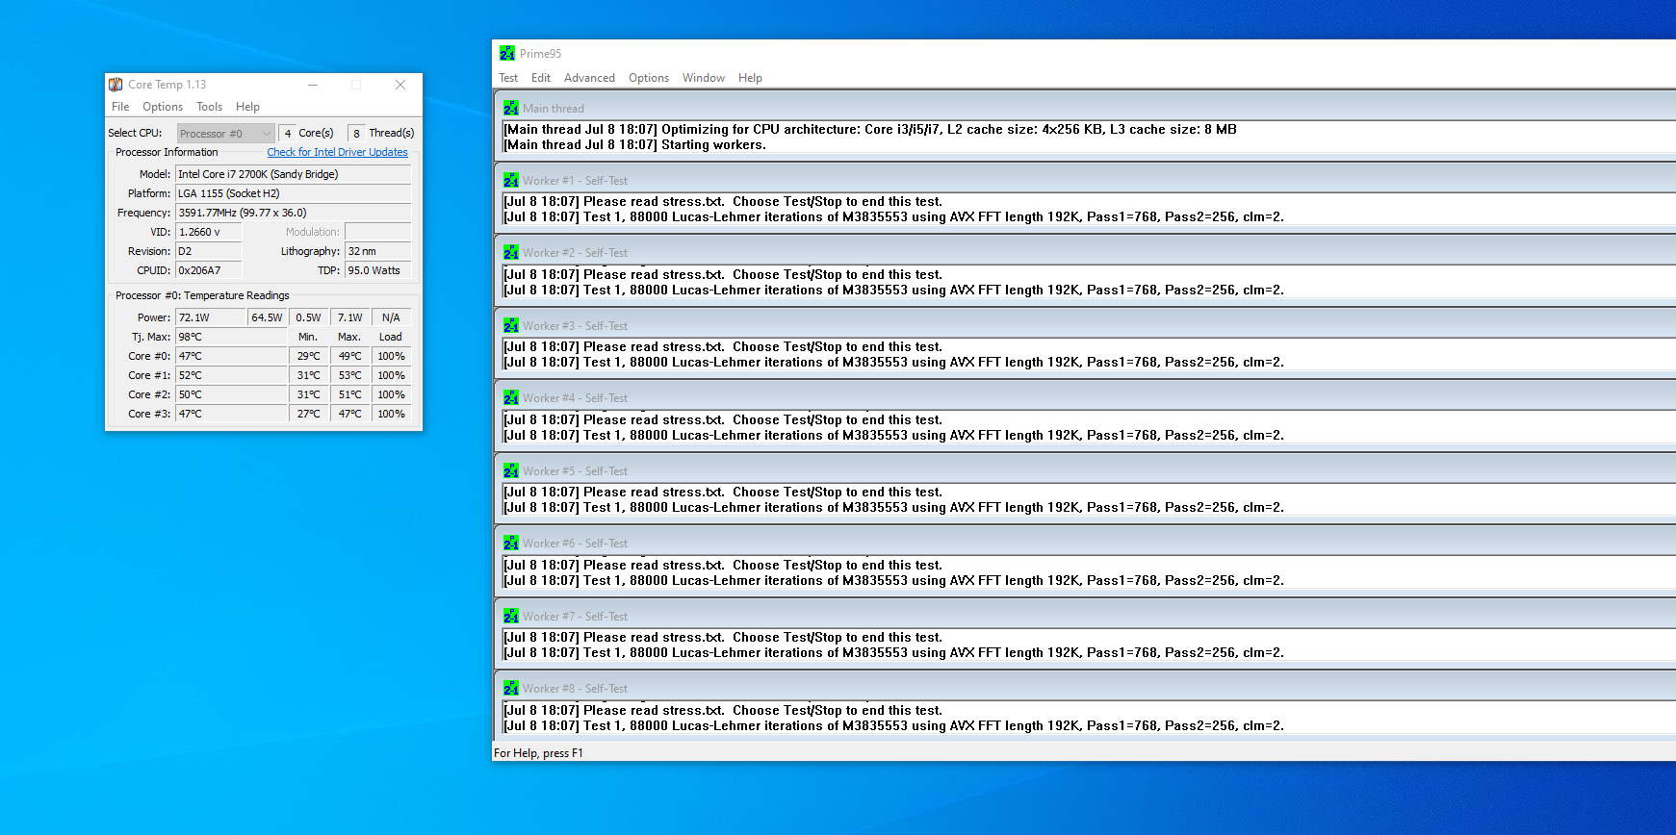Viewport: 1676px width, 835px height.
Task: Click the power reading 64.5W
Action: point(268,317)
